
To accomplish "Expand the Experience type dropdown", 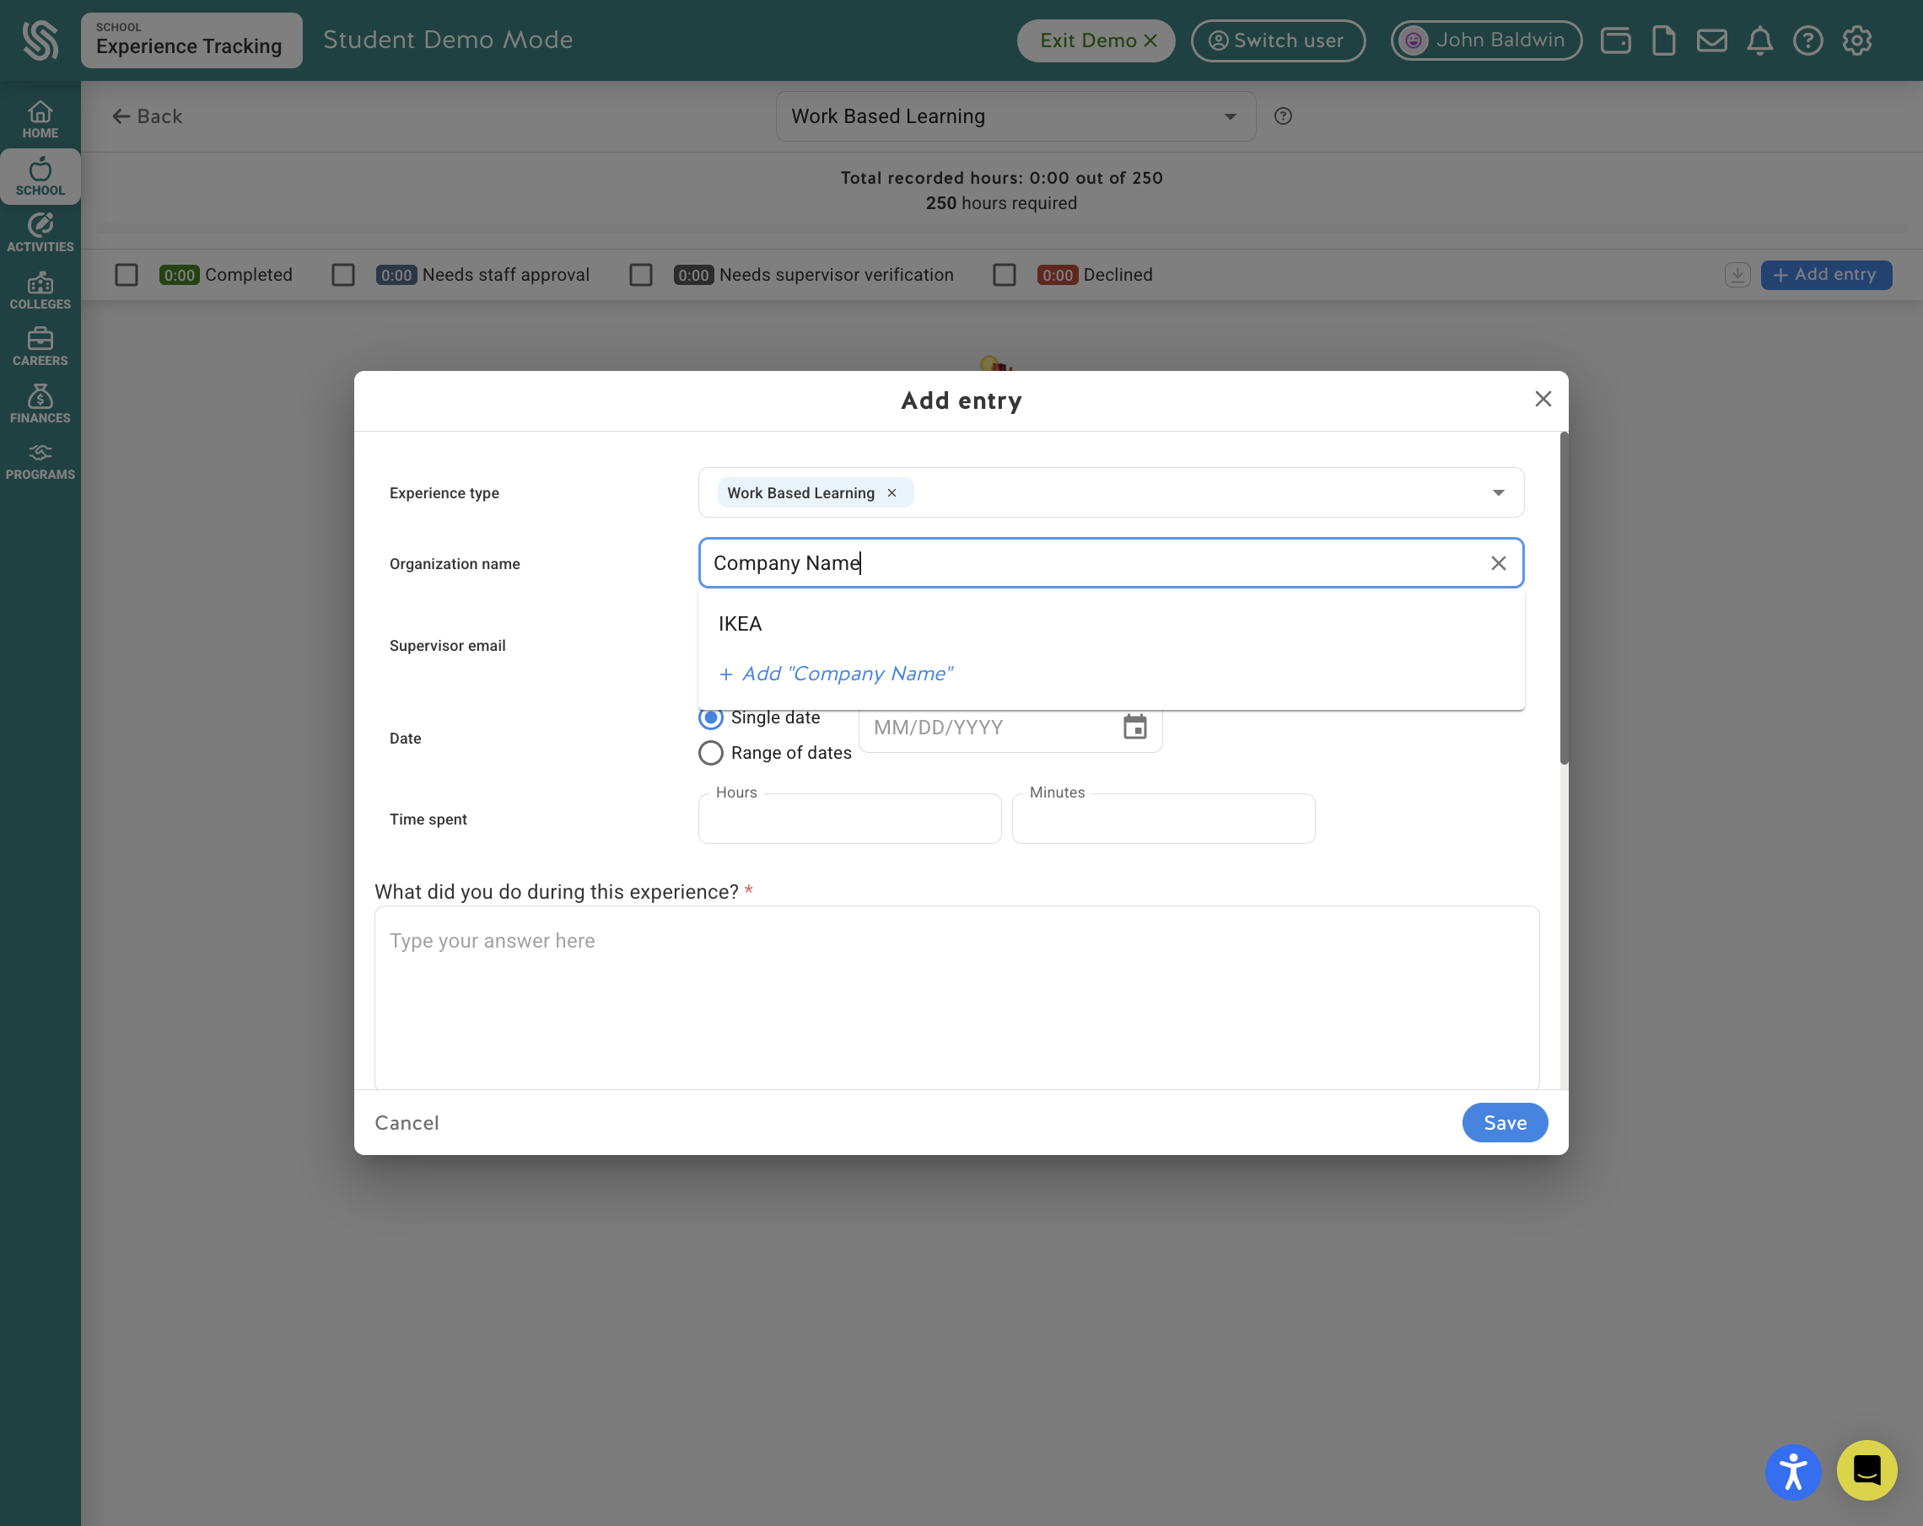I will pyautogui.click(x=1498, y=493).
